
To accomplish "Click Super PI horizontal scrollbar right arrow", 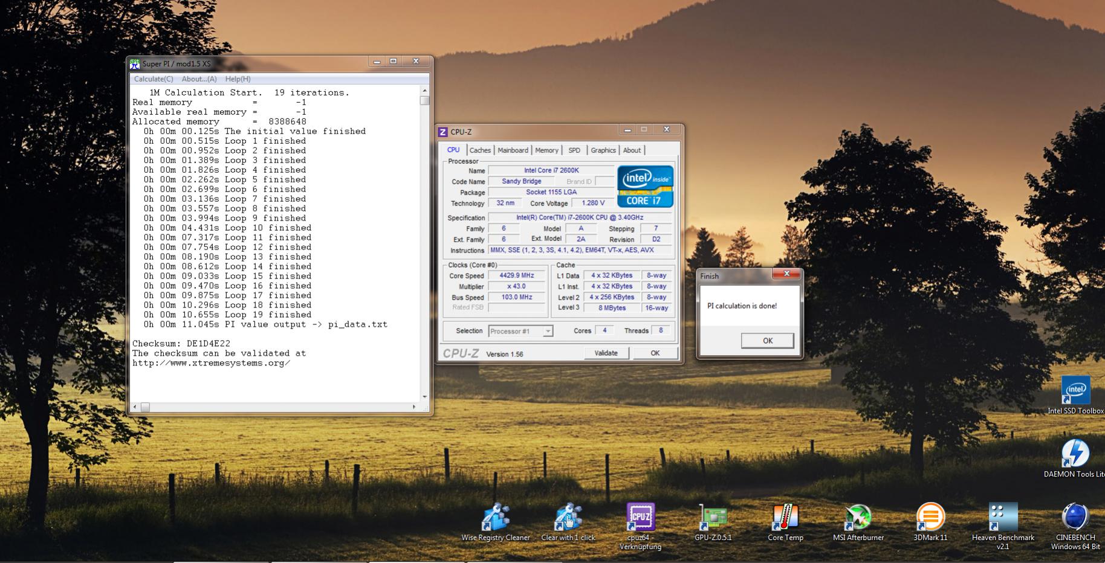I will 414,407.
